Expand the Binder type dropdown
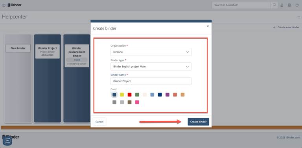The height and width of the screenshot is (148, 302). [x=151, y=66]
